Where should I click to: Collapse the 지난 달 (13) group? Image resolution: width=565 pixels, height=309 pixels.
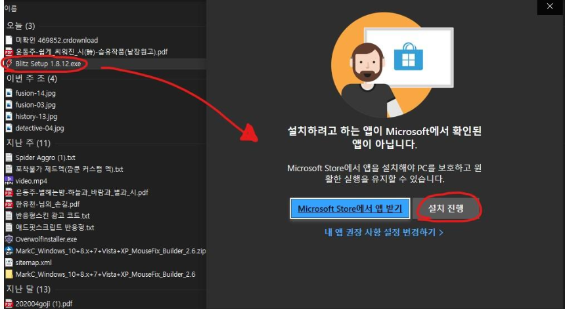click(28, 289)
